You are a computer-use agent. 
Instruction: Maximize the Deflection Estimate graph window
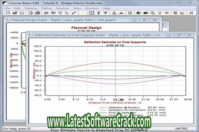(179, 35)
